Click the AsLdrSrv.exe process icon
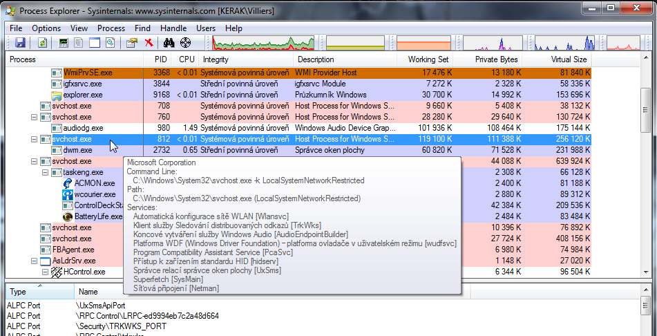657x336 pixels. point(46,261)
